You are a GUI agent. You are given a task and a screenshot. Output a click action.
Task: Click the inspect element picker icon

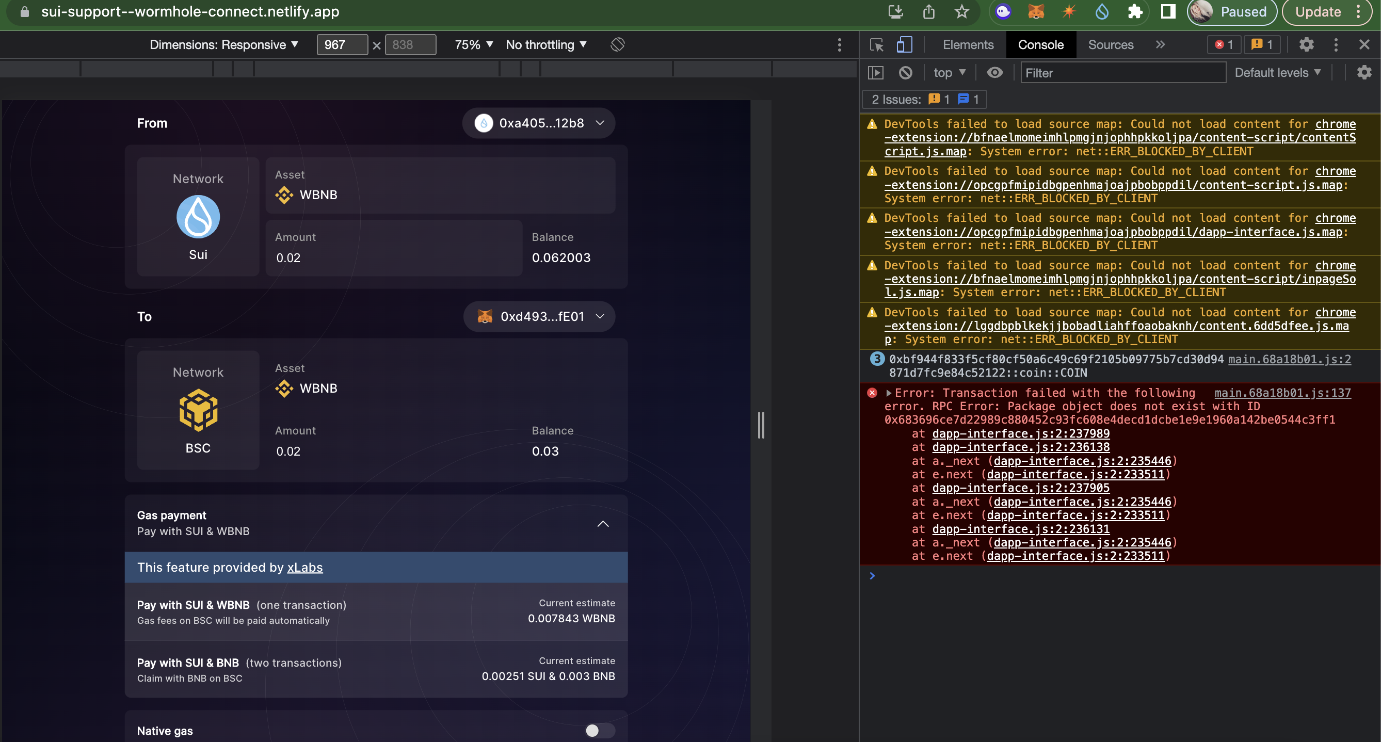(876, 44)
